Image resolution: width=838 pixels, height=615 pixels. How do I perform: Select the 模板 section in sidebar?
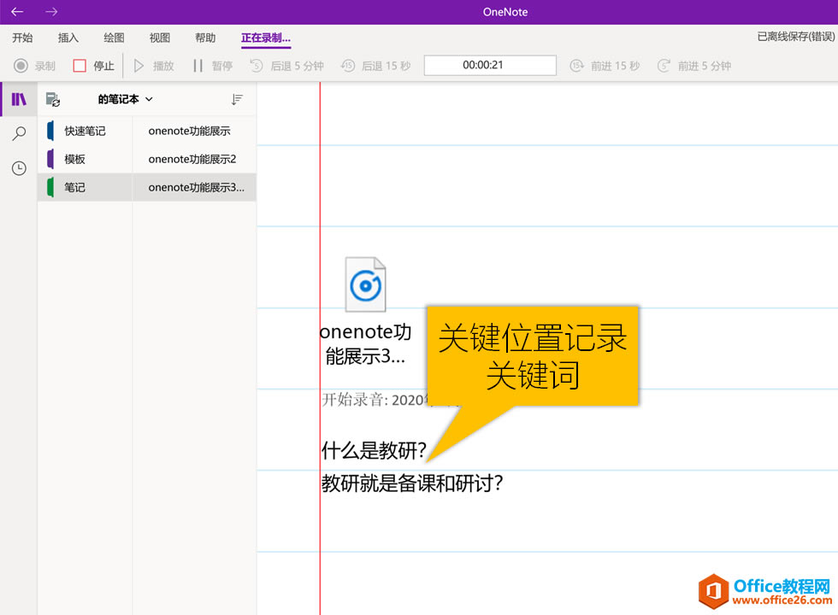pos(74,158)
